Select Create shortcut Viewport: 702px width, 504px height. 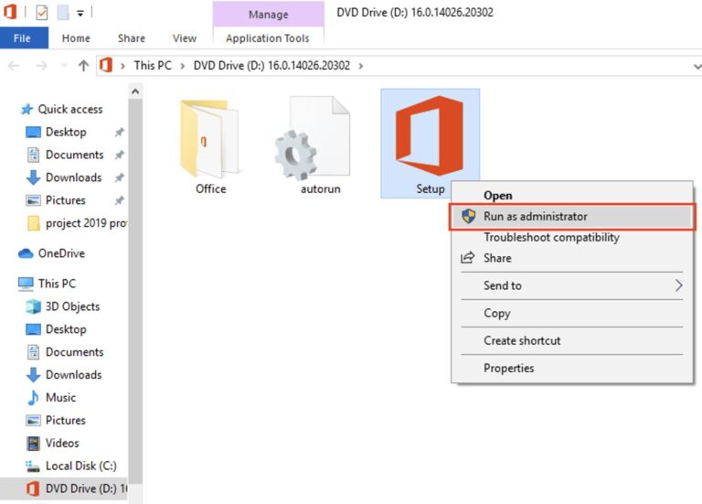[x=571, y=340]
